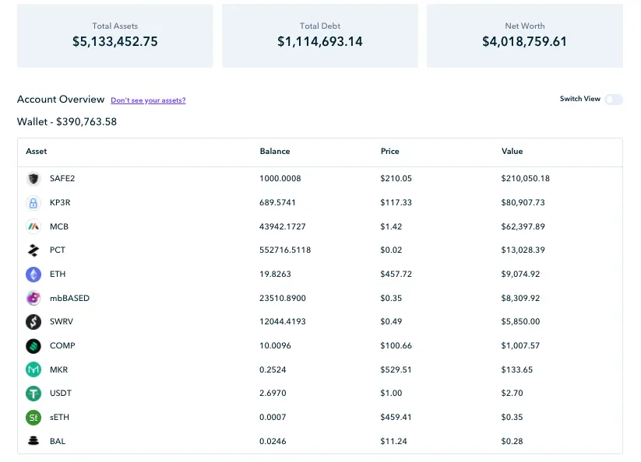Select the mbBASED asset name
The image size is (641, 462).
coord(69,298)
